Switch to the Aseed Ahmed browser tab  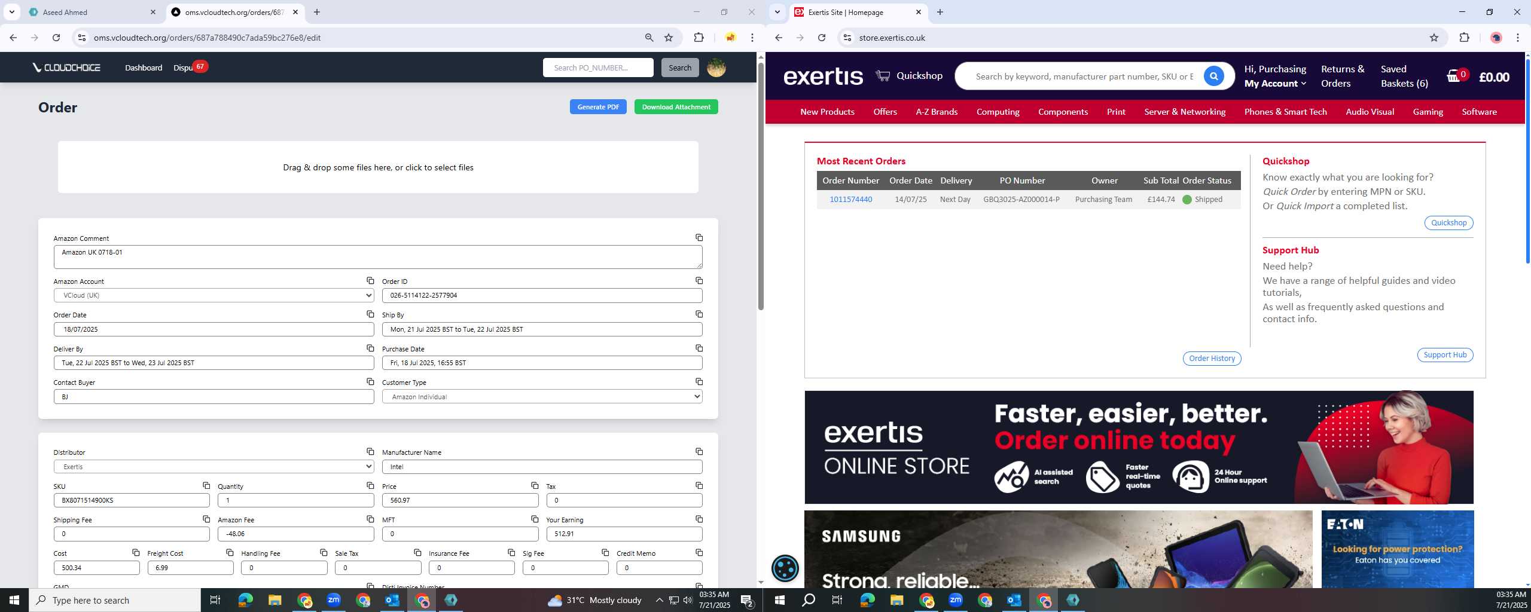click(x=93, y=12)
